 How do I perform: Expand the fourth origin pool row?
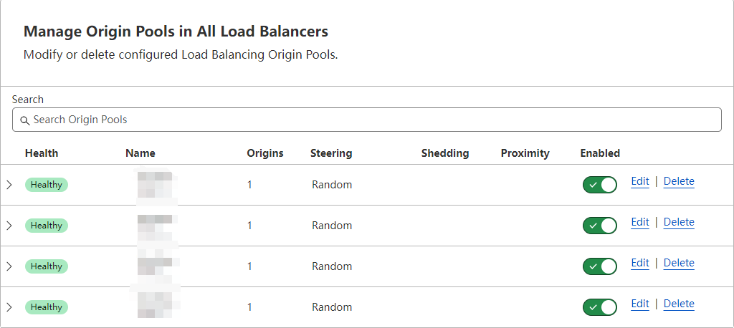[9, 307]
